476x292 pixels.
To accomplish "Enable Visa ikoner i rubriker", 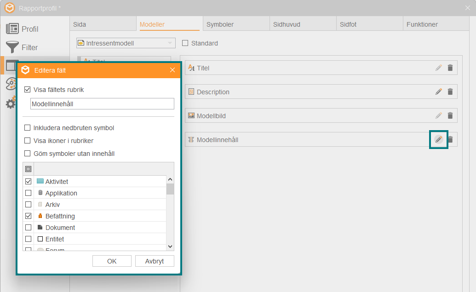I will 27,141.
